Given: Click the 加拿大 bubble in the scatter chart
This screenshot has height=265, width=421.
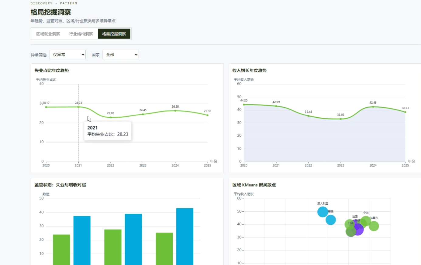Looking at the screenshot, I should 374,226.
